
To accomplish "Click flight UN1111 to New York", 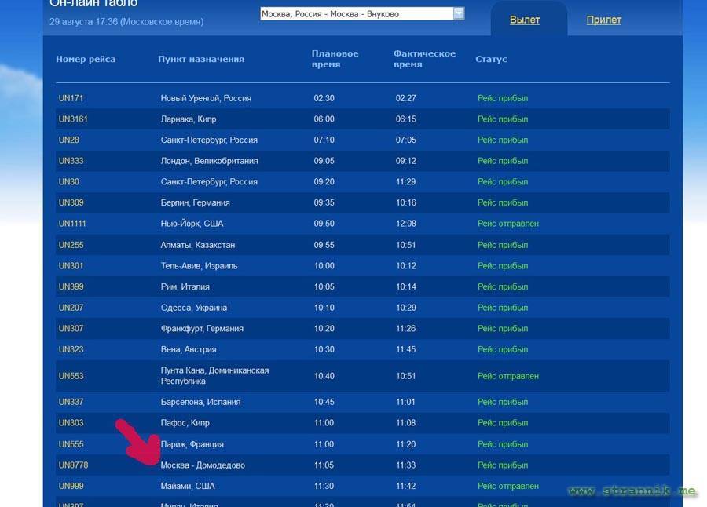I will click(x=72, y=224).
